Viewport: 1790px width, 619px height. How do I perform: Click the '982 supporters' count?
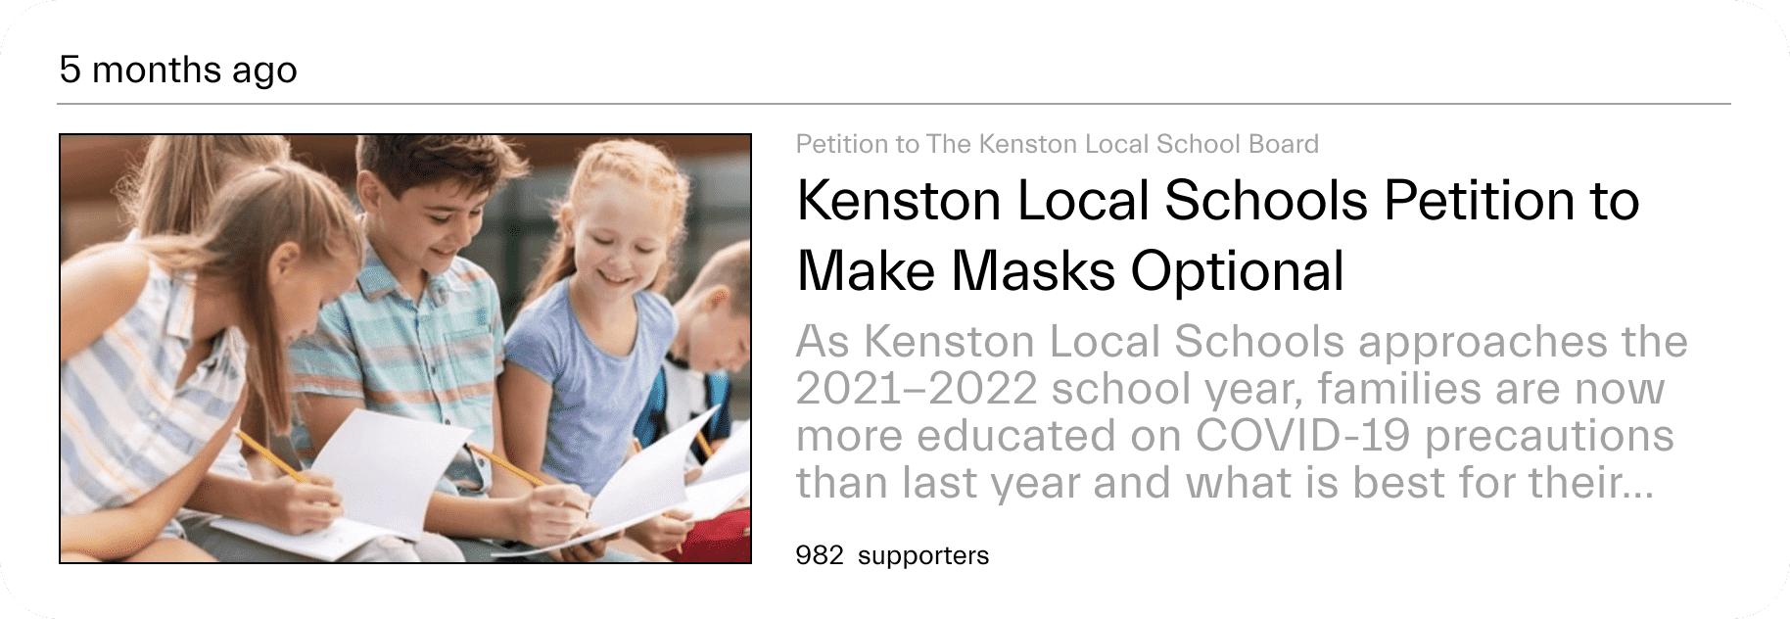point(892,555)
